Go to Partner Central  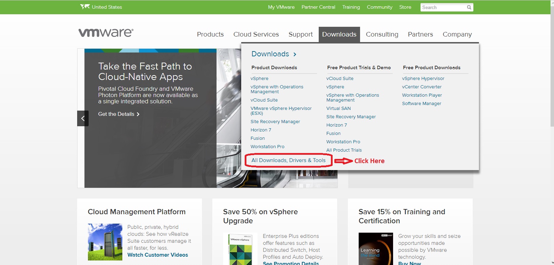[x=318, y=7]
